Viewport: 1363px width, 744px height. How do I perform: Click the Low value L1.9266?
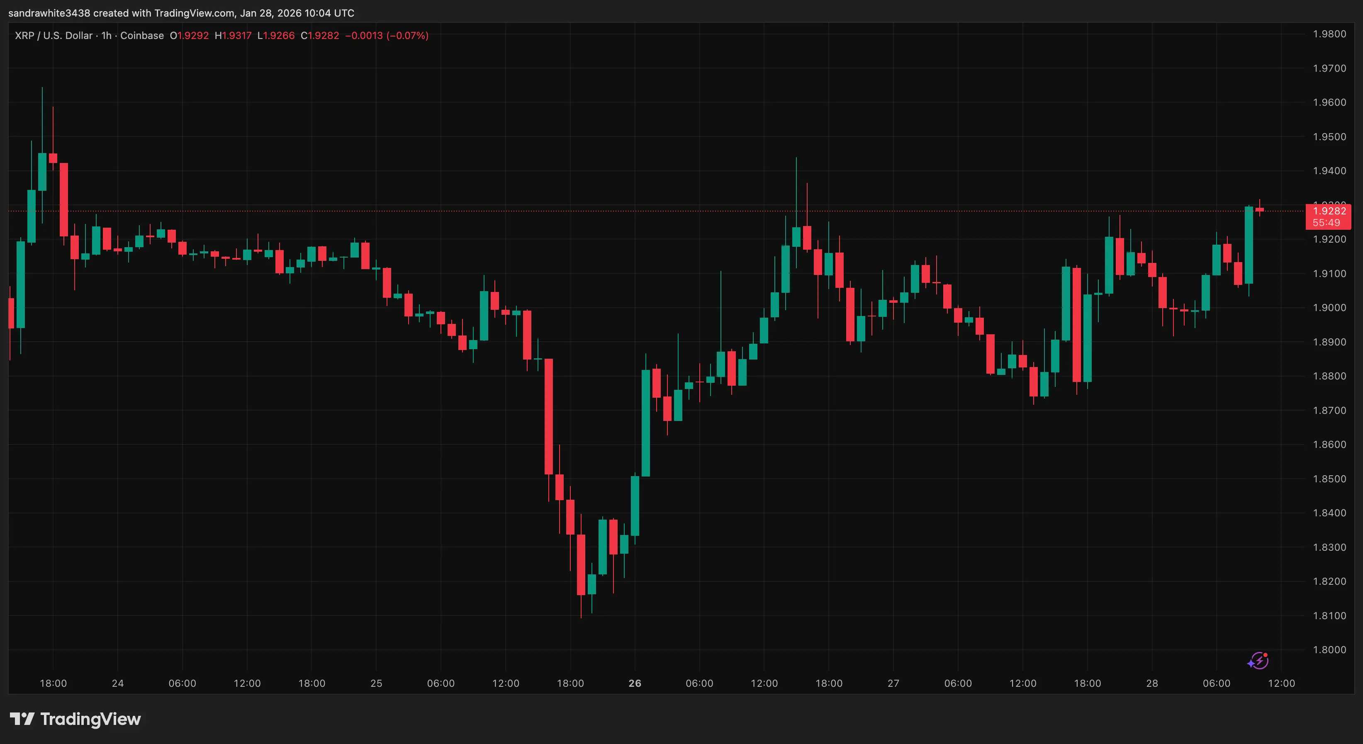click(x=276, y=35)
